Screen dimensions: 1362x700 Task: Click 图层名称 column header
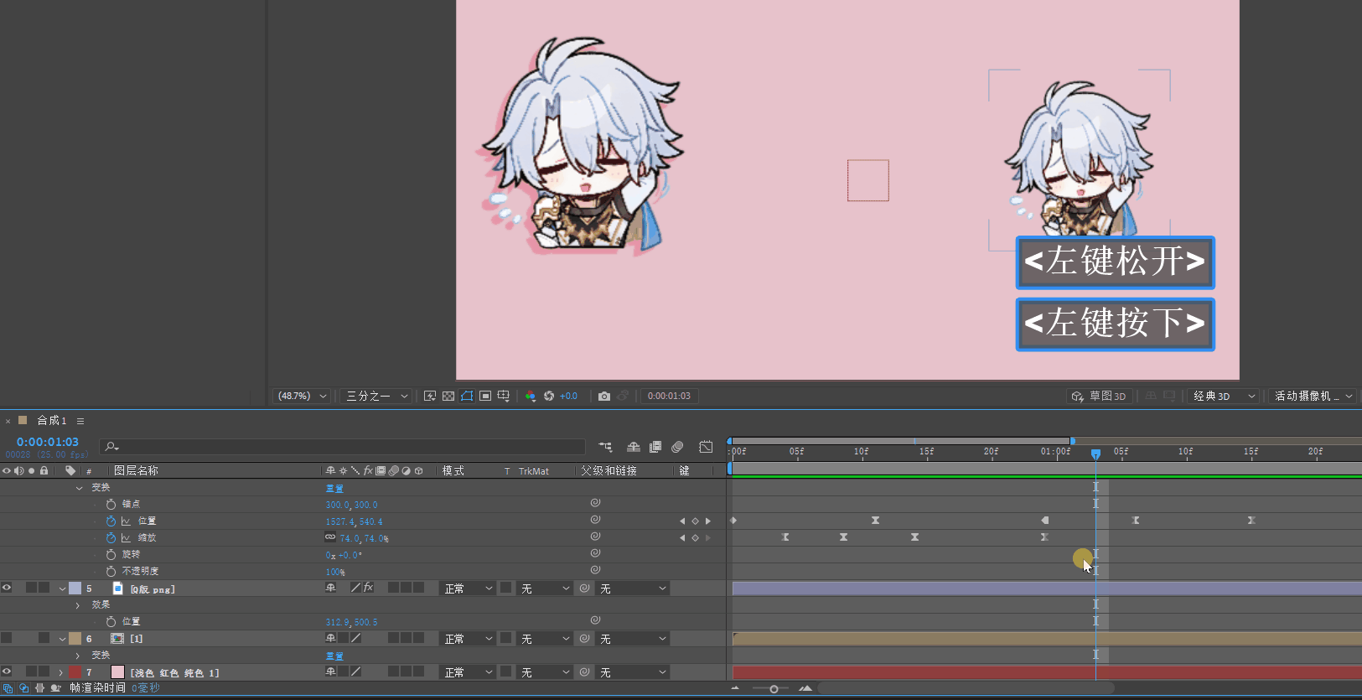(x=136, y=470)
